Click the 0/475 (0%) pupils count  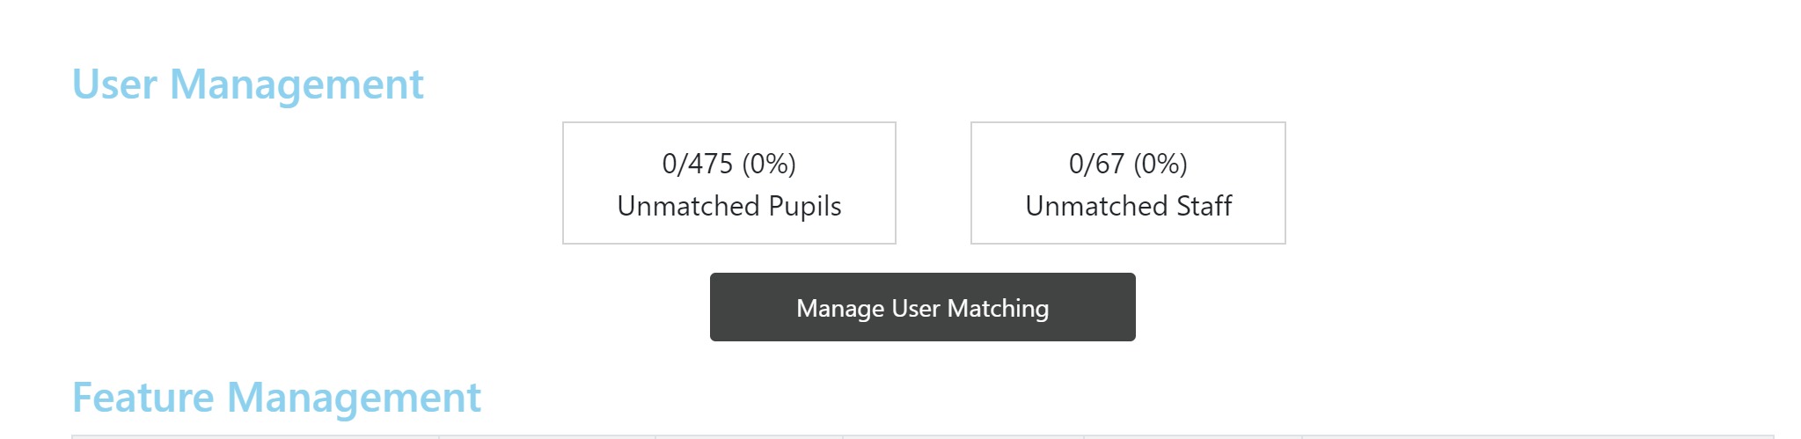[728, 164]
